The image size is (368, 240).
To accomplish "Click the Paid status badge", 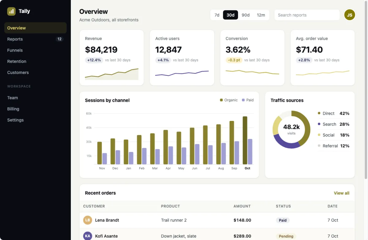I will click(x=283, y=220).
